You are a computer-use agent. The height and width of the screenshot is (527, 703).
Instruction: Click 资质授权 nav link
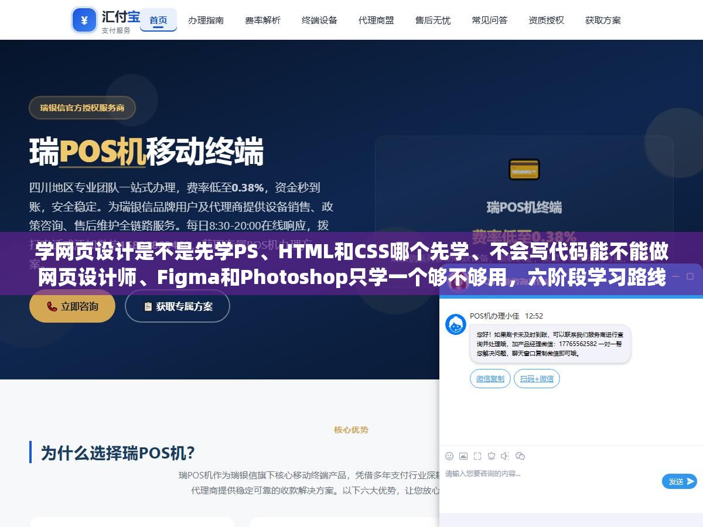pyautogui.click(x=546, y=20)
